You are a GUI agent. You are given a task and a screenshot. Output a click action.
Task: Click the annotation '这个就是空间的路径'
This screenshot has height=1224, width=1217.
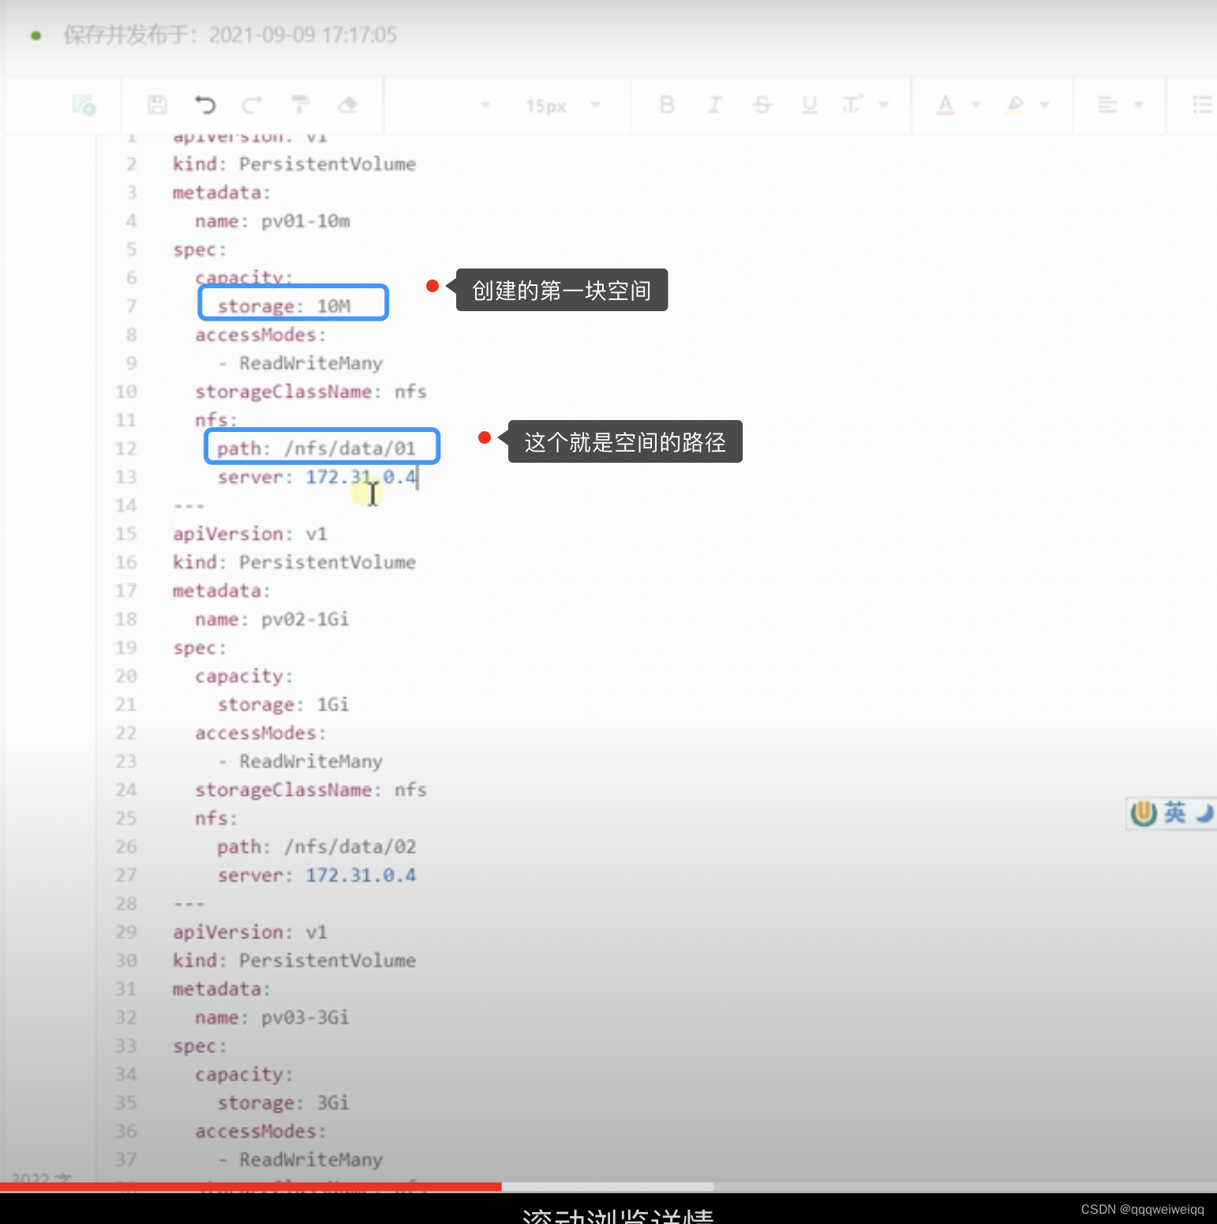[625, 441]
